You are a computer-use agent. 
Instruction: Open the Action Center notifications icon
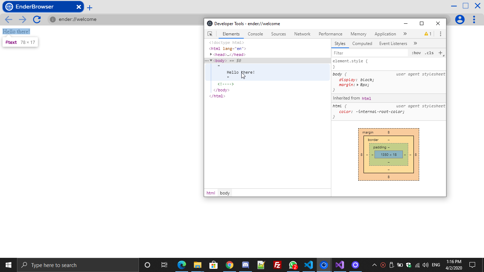(x=472, y=265)
